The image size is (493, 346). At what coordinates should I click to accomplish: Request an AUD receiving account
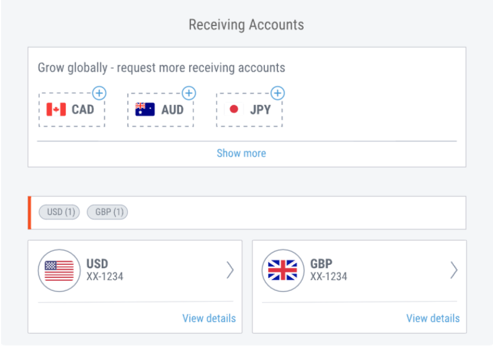161,110
